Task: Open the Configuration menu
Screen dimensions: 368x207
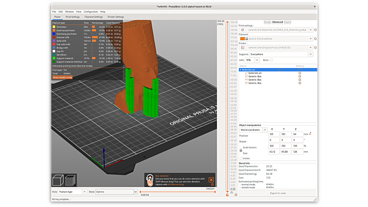Action: [x=91, y=11]
